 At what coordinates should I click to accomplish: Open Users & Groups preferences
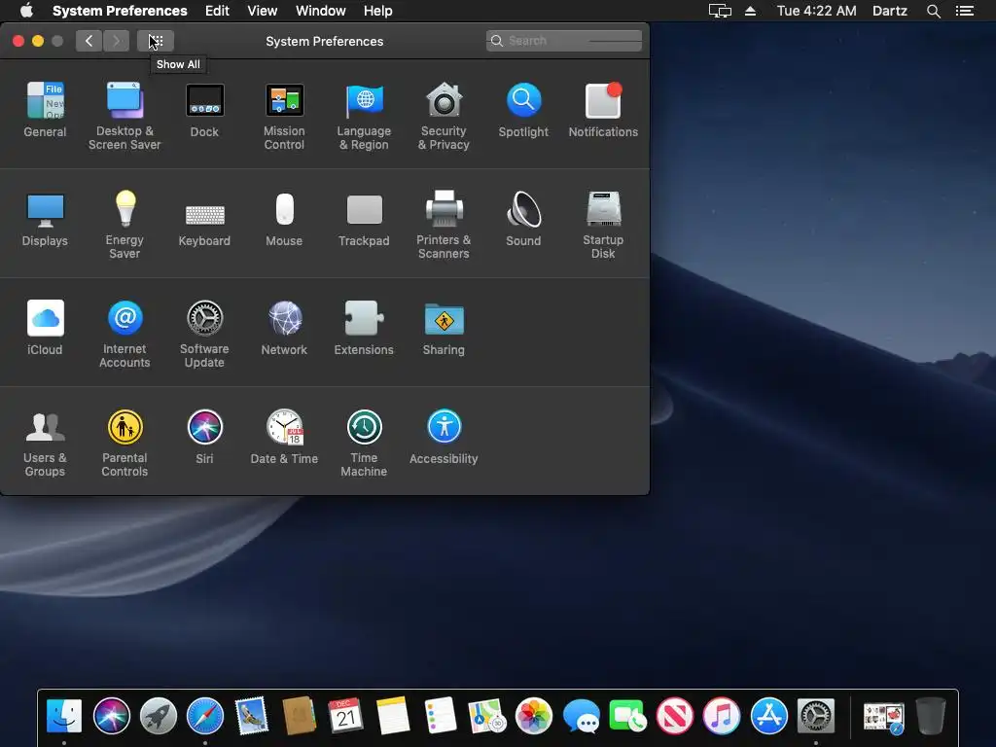pyautogui.click(x=45, y=443)
